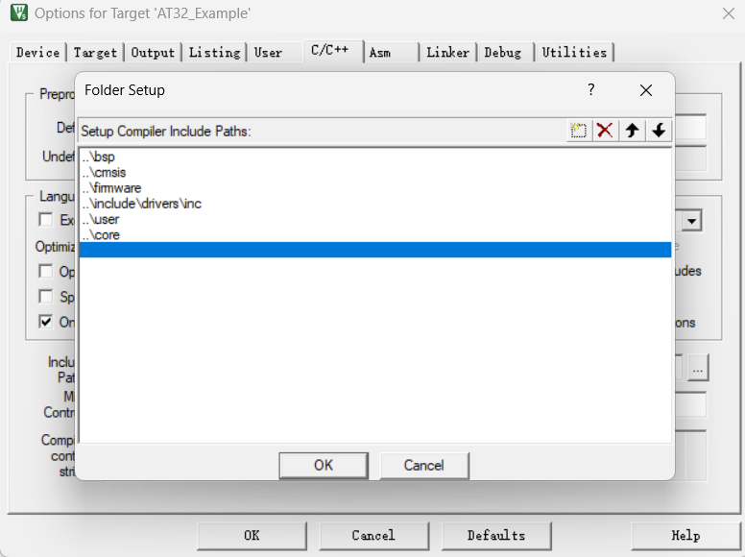Go to the User tab

pyautogui.click(x=269, y=52)
